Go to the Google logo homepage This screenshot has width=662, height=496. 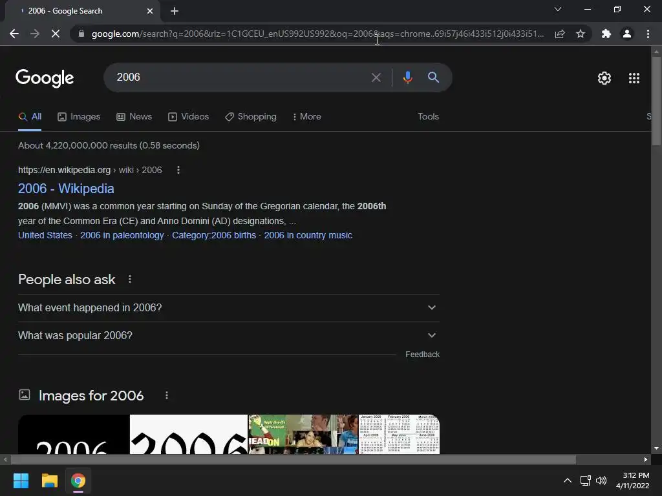pos(45,78)
